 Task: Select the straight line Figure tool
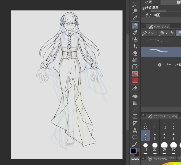[135, 110]
